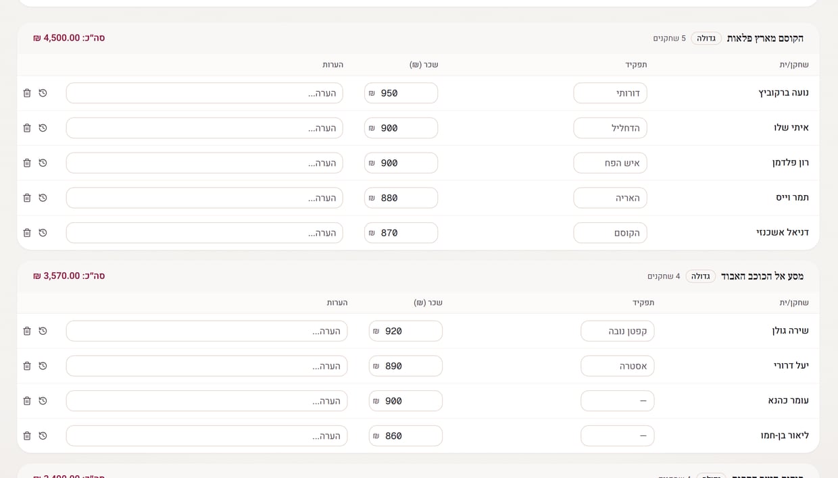Open history for ליאור בן-חמו's row

[x=43, y=436]
